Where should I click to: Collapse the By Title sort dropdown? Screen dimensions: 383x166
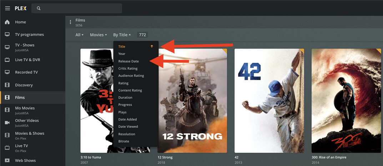[122, 35]
